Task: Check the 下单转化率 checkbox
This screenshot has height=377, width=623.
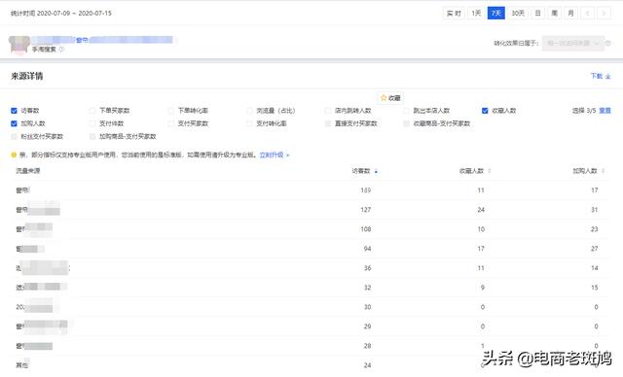Action: [x=171, y=111]
